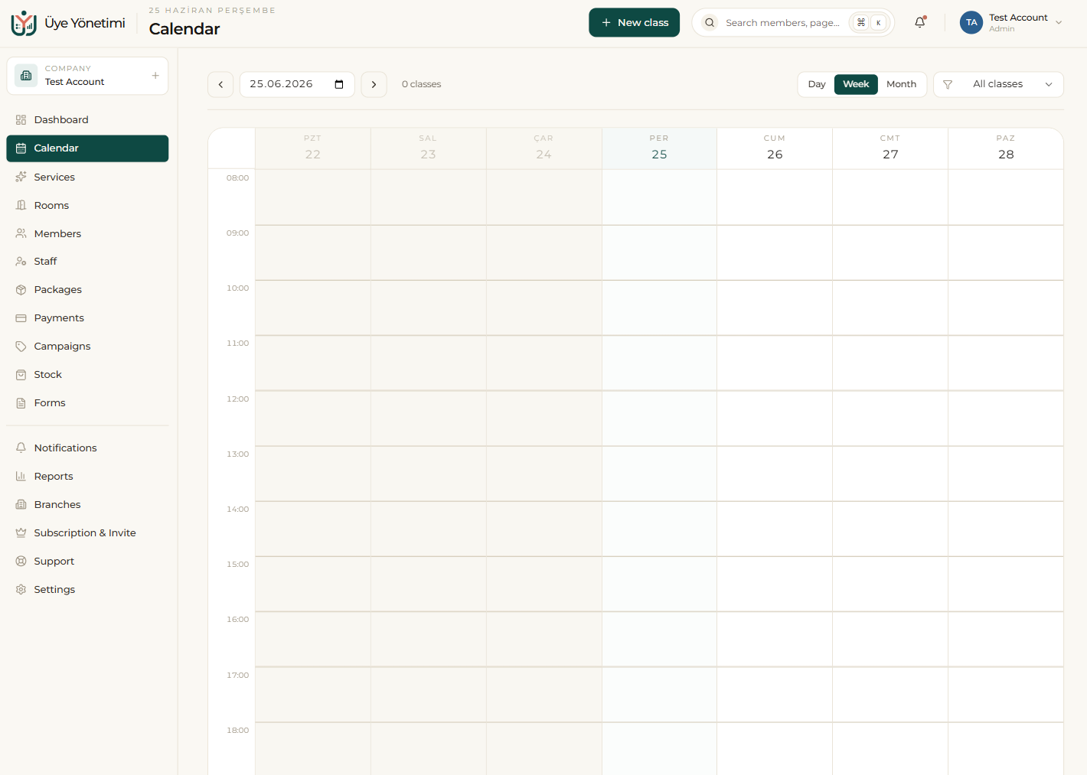Switch to Day view
The width and height of the screenshot is (1087, 775).
pyautogui.click(x=817, y=84)
